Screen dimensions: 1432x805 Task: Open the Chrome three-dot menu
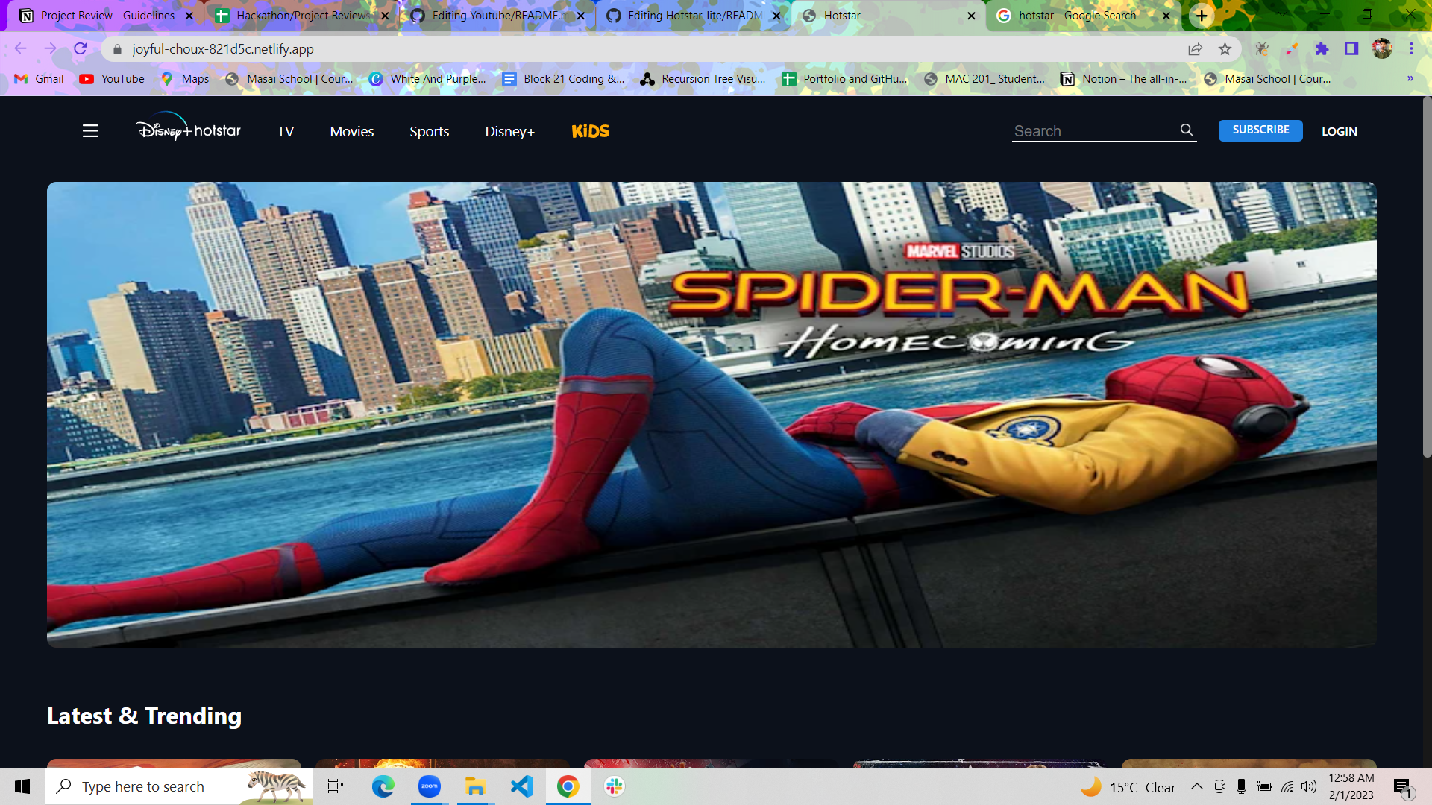[x=1411, y=49]
